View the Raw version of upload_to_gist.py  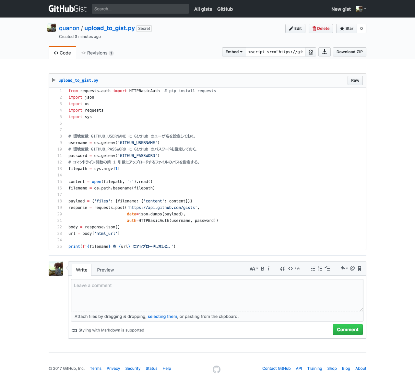point(355,80)
